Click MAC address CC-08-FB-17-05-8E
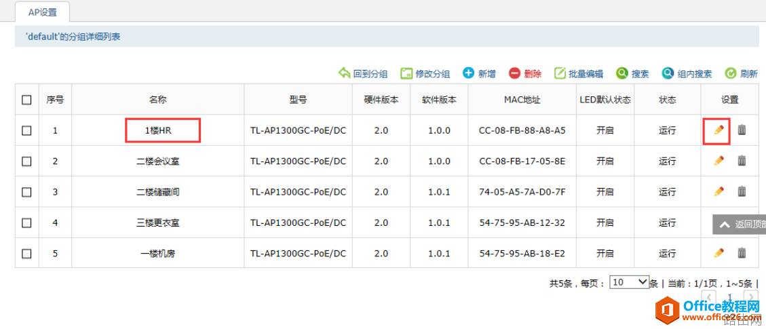766x329 pixels. (x=522, y=161)
